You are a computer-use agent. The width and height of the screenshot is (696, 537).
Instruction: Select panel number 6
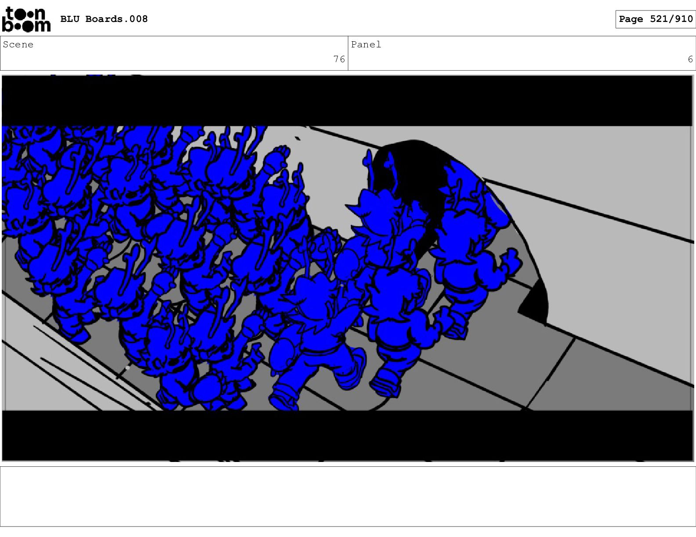click(x=690, y=59)
